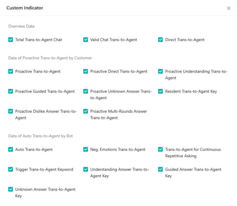The width and height of the screenshot is (237, 206).
Task: Uncheck Resident Trans-to-Agent Key
Action: pos(161,91)
